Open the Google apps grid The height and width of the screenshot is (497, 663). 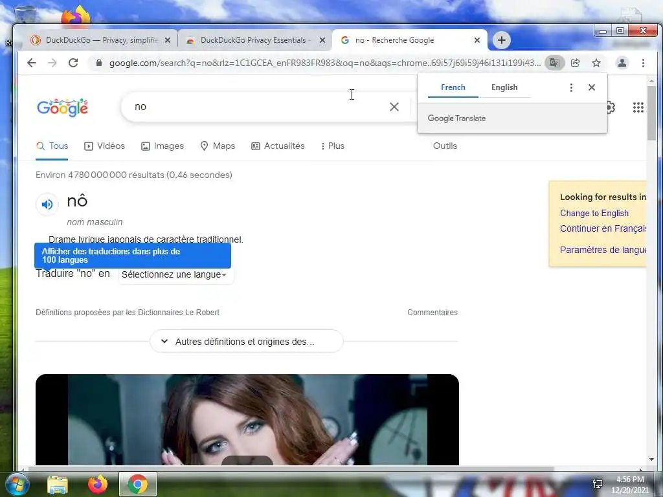coord(638,107)
